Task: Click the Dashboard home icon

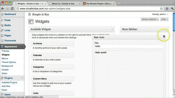Action: [x=2, y=14]
